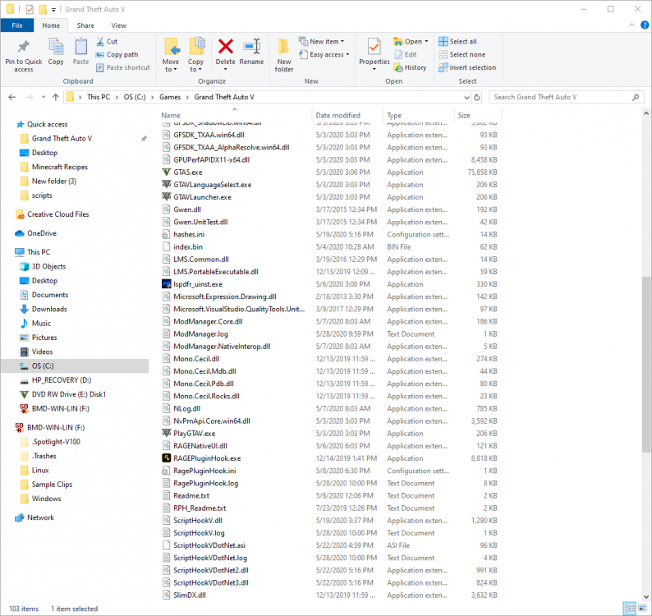Open file History from ribbon
The image size is (652, 616).
(410, 67)
